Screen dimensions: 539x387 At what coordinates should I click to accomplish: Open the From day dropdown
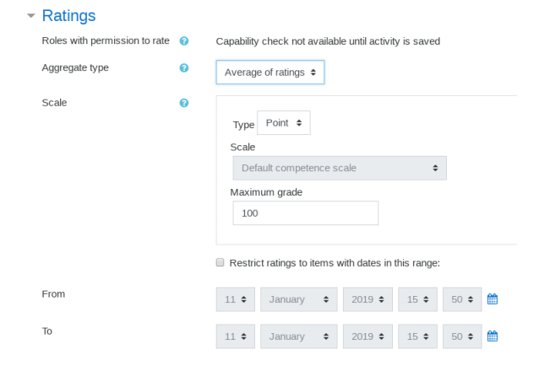pos(236,299)
